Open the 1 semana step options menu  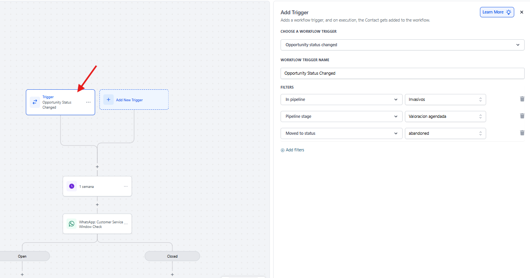[125, 186]
